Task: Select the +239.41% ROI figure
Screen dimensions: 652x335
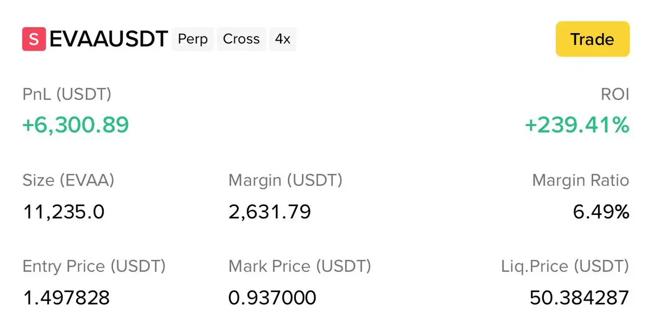Action: 577,126
